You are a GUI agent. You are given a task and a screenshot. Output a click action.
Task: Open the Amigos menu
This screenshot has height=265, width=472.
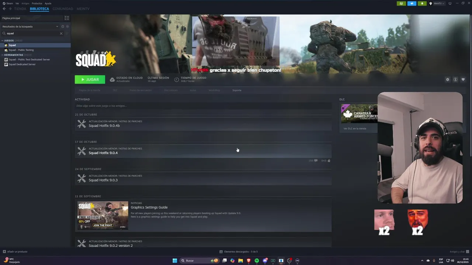(x=25, y=3)
